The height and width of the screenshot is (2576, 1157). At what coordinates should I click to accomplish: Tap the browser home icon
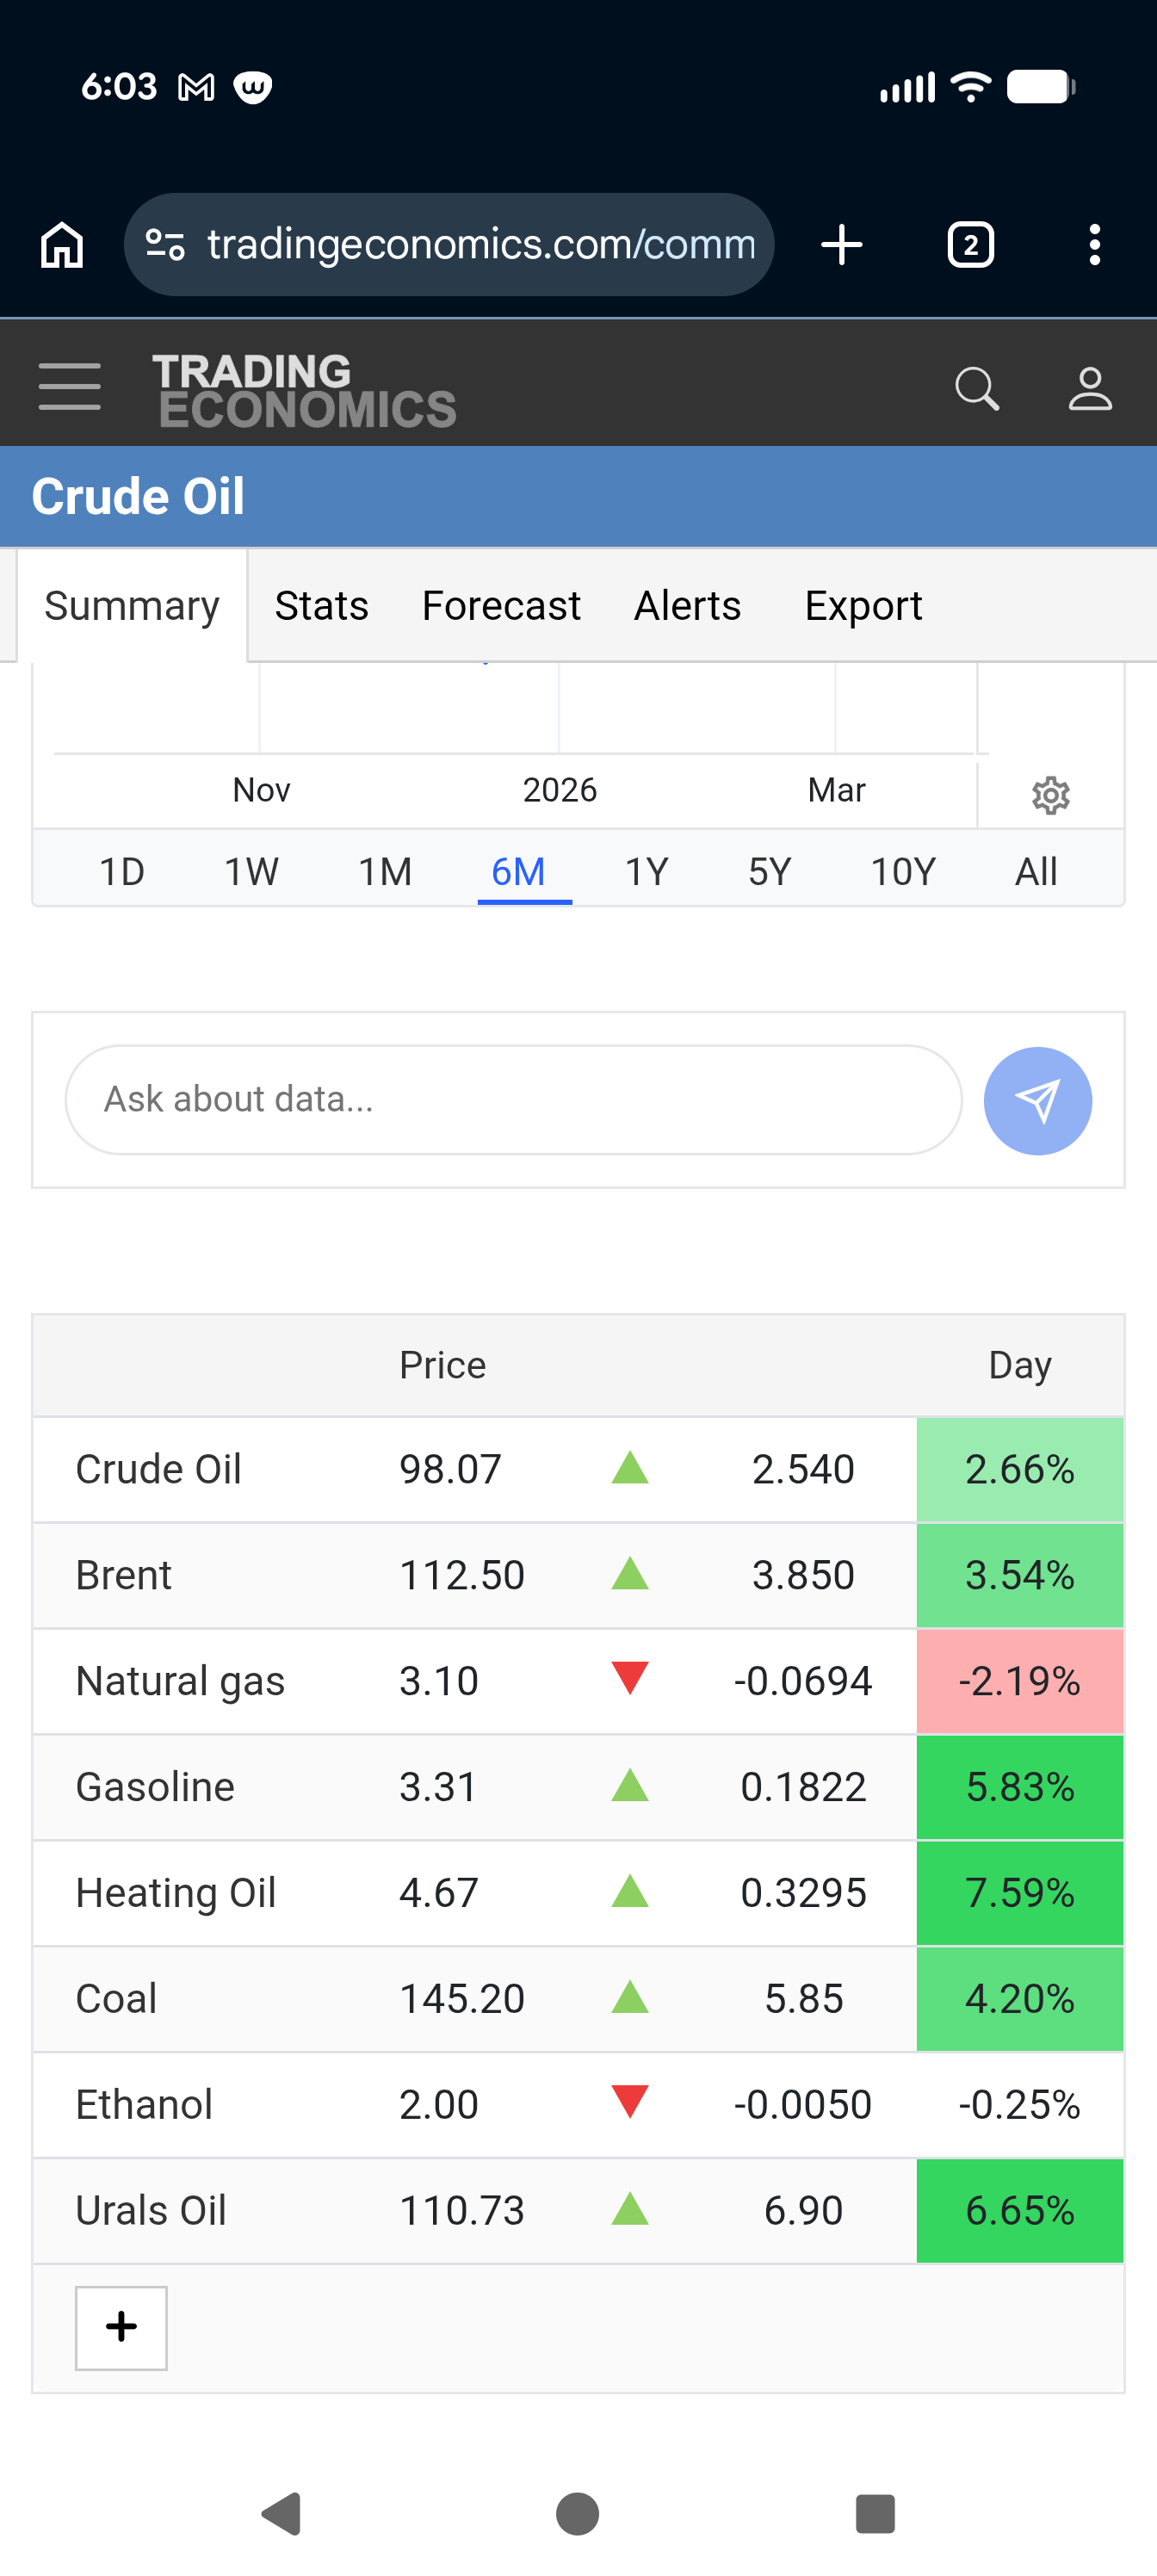62,245
